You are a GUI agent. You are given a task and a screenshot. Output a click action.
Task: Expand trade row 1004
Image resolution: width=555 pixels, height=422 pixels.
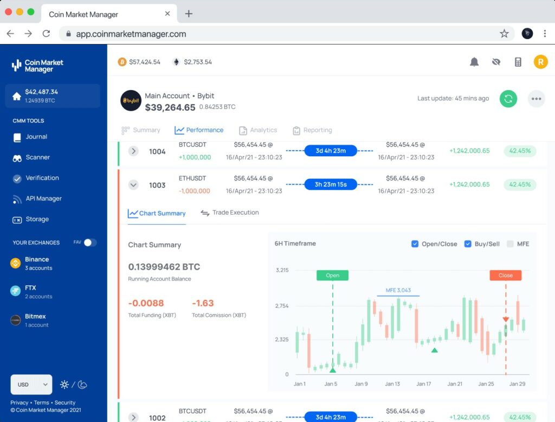tap(133, 151)
